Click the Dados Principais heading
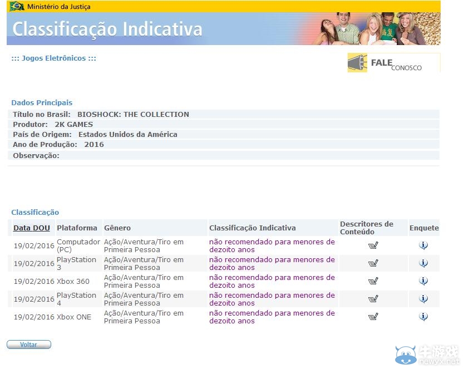Screen dimensions: 464x369 point(42,102)
